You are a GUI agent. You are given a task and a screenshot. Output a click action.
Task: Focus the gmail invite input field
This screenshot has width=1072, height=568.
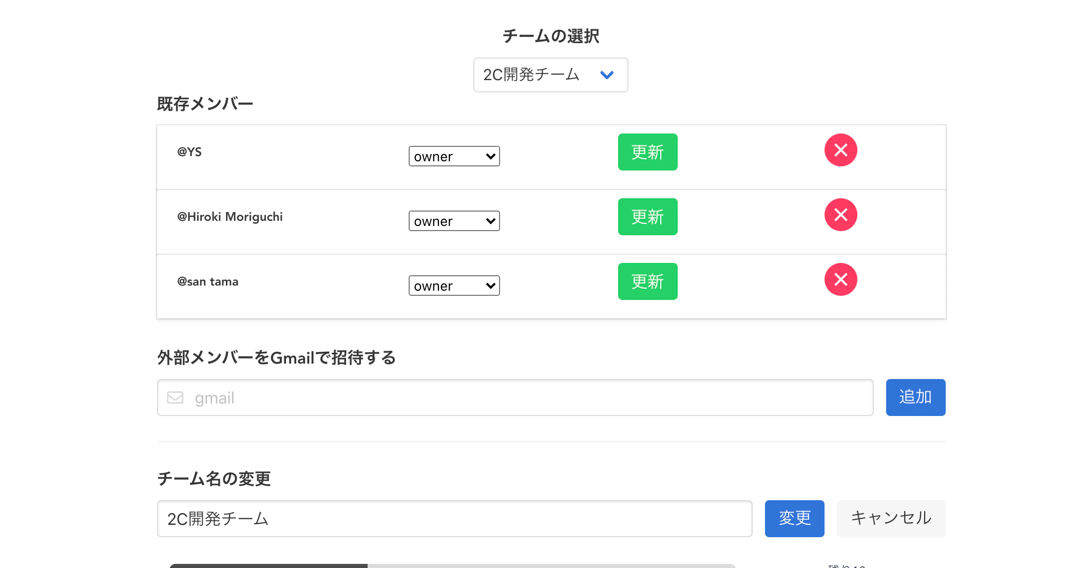point(515,397)
